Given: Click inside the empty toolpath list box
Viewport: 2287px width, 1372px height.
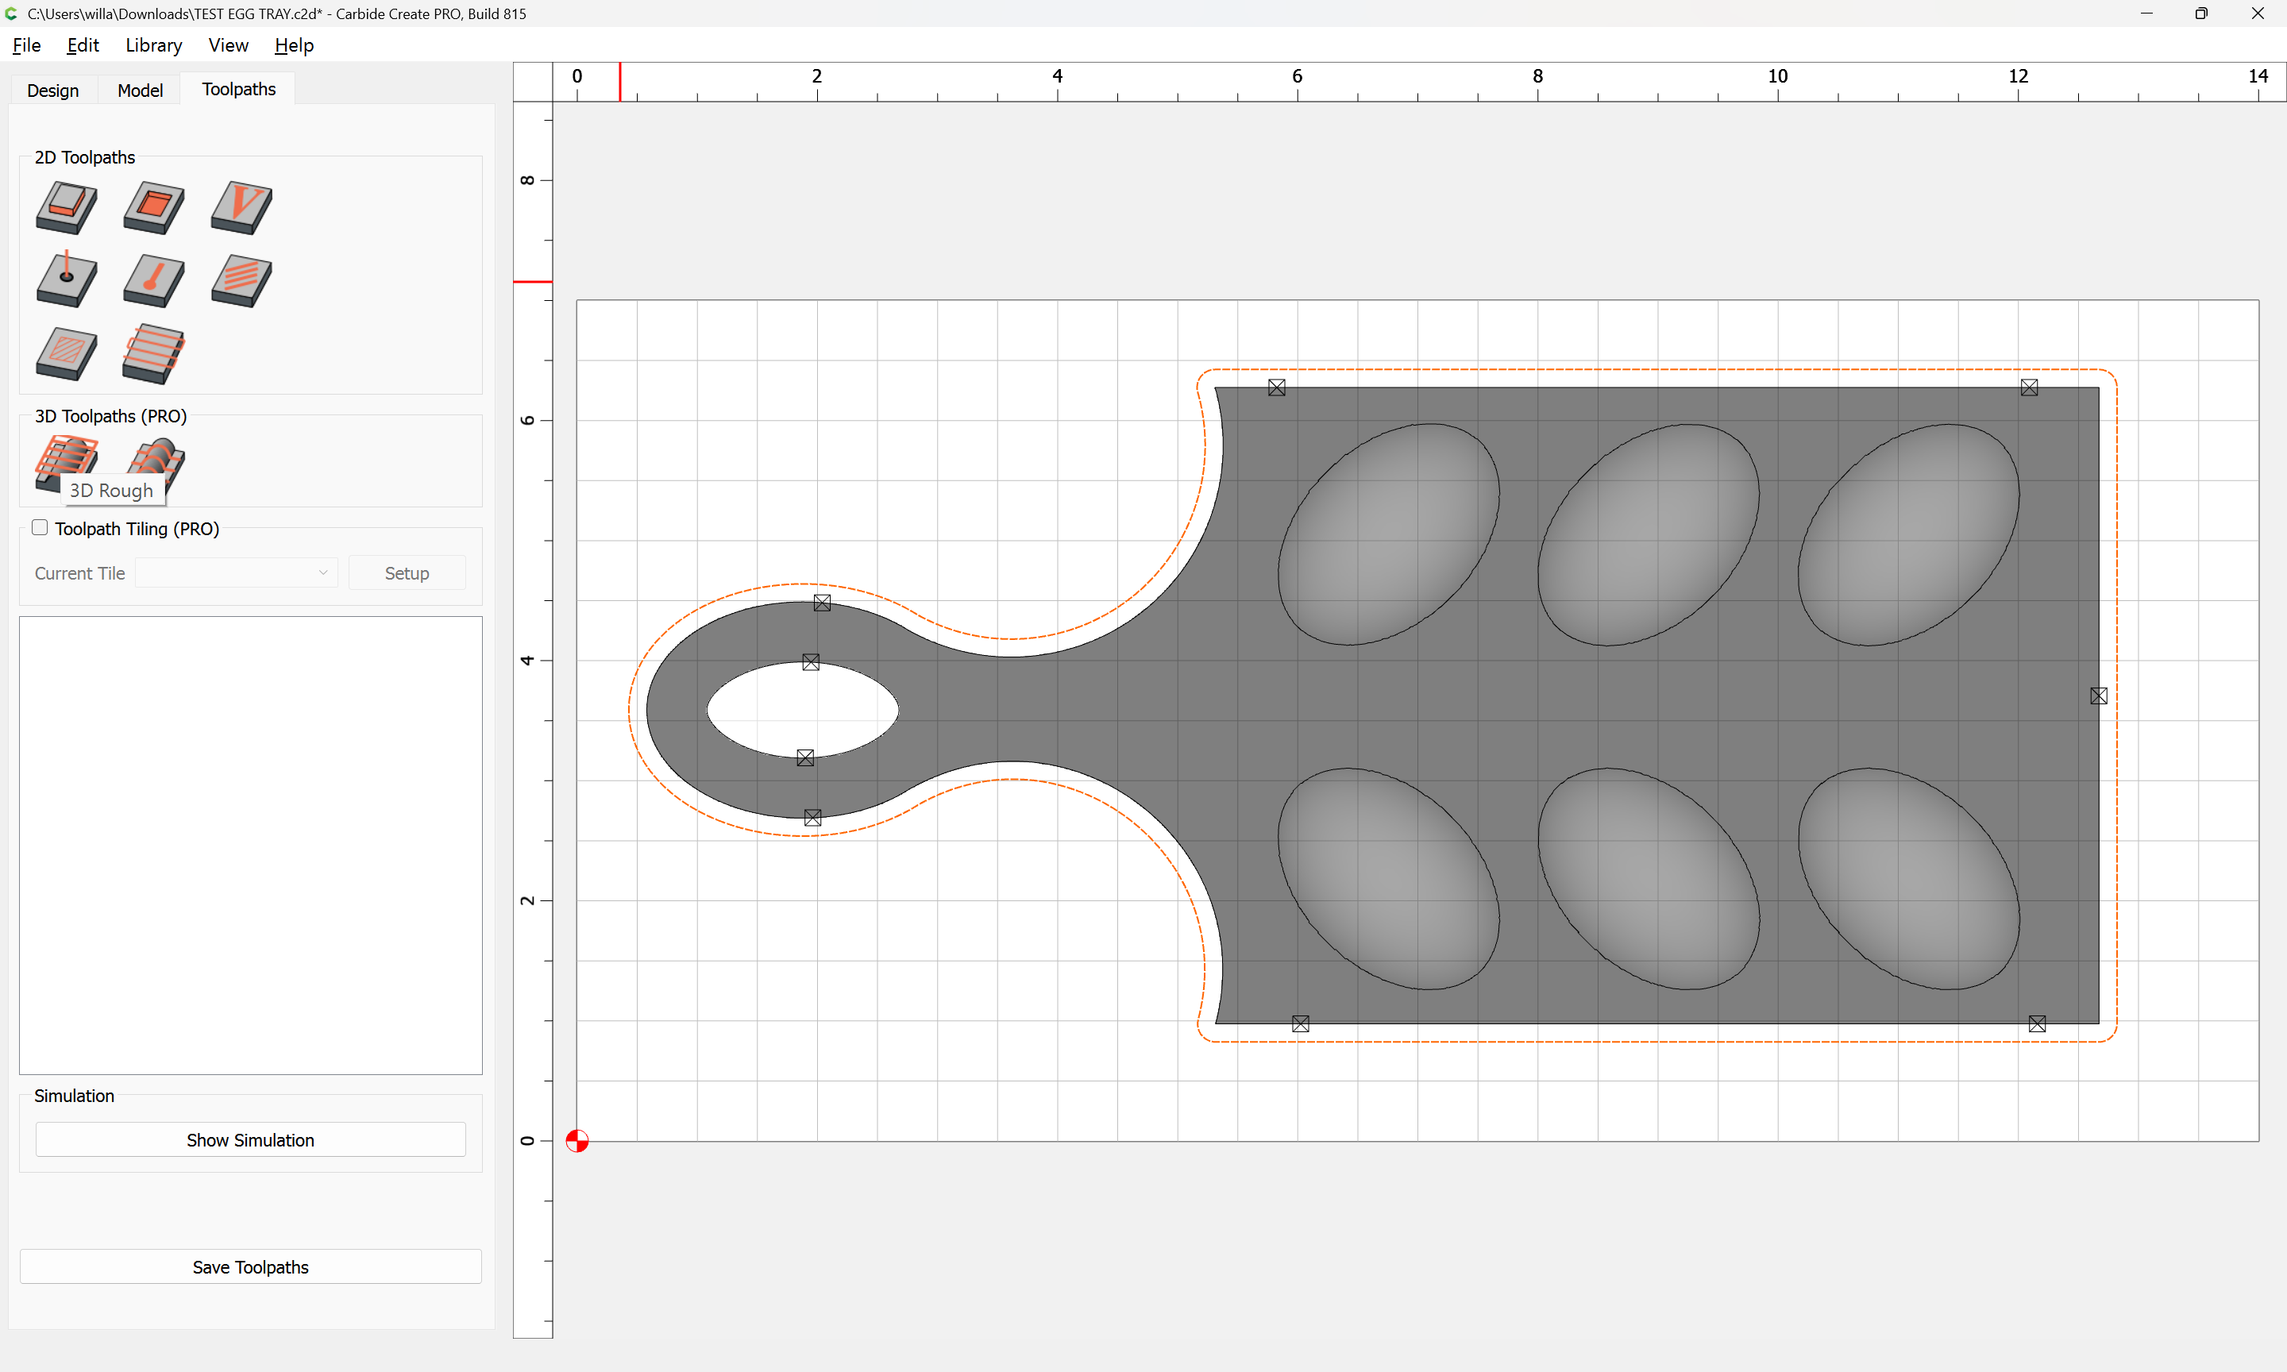Looking at the screenshot, I should tap(250, 845).
